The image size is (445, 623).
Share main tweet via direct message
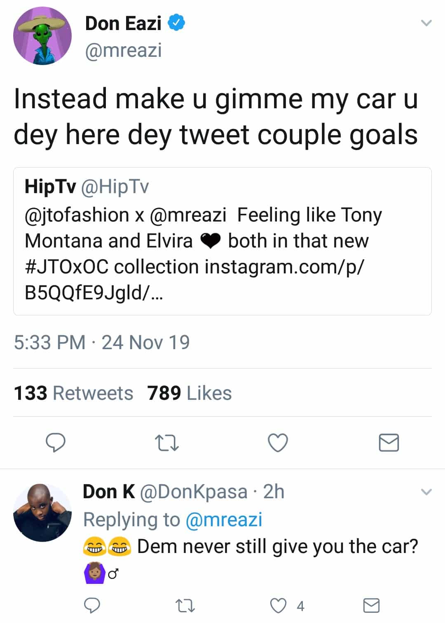389,443
